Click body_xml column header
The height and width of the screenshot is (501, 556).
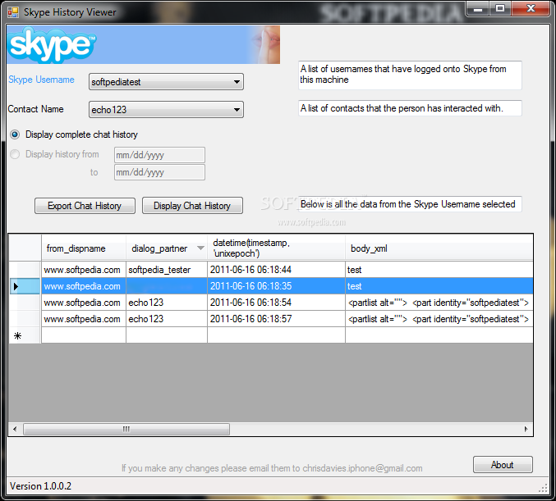point(439,248)
